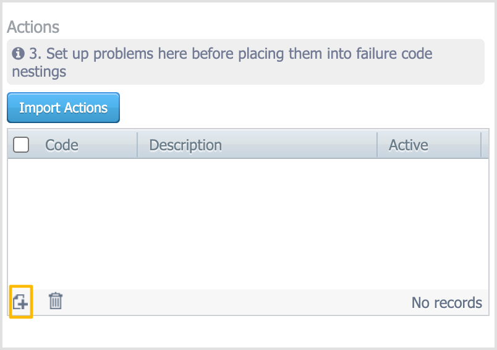Tick the select-all checkbox in the header
Screen dimensions: 497x350
[x=21, y=145]
